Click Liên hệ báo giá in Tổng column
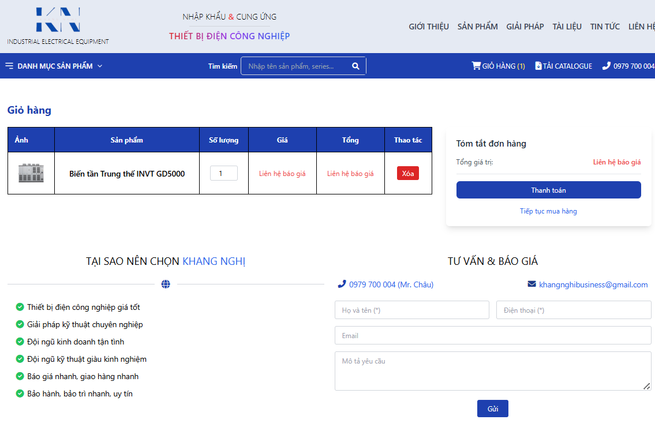The image size is (655, 427). coord(350,173)
